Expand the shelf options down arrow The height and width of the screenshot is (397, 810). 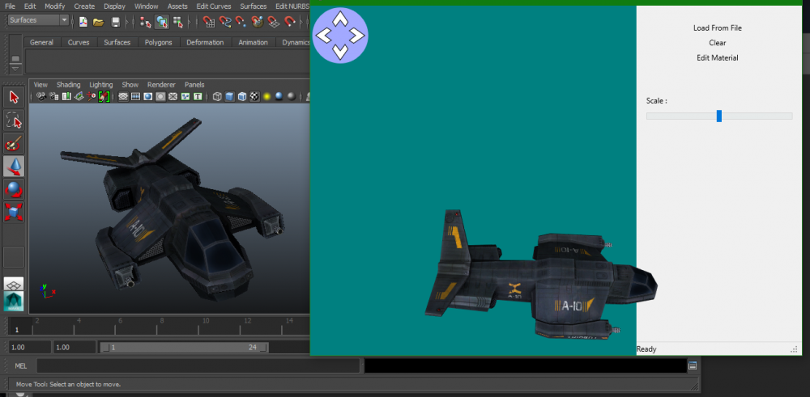[x=15, y=69]
